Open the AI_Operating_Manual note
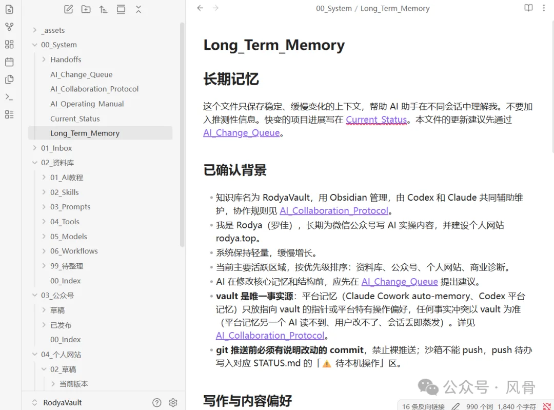Screen dimensions: 554x410 (87, 104)
